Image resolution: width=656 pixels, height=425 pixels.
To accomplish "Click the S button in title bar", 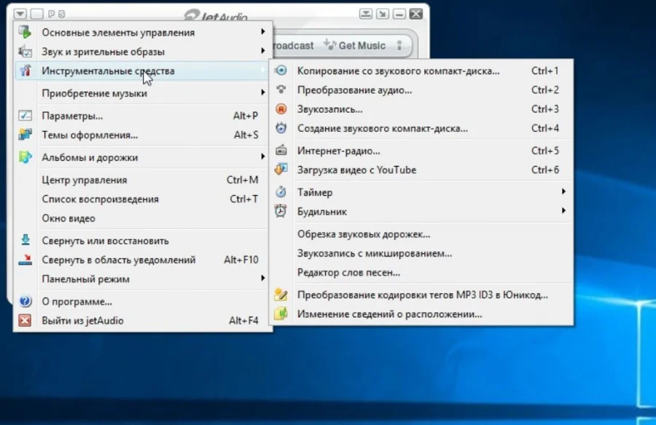I will 62,14.
